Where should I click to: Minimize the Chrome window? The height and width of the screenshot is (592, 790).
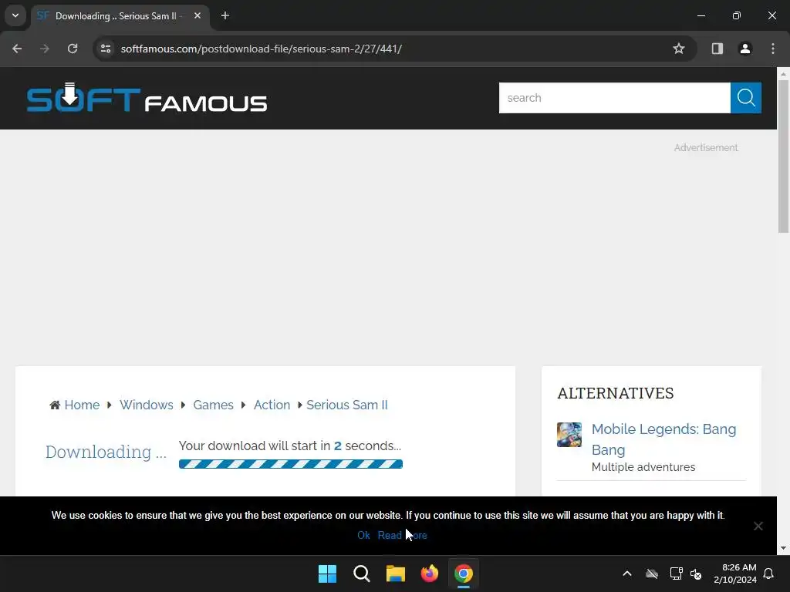tap(701, 15)
